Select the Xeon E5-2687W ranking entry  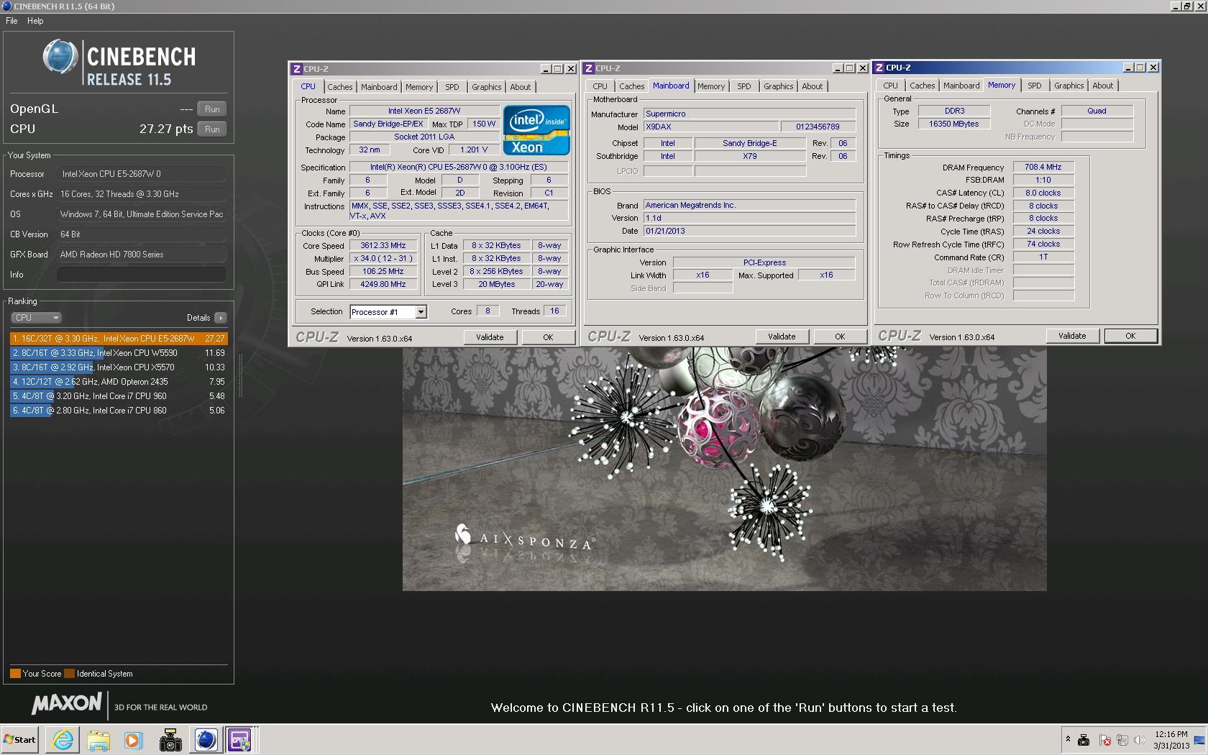pyautogui.click(x=119, y=339)
